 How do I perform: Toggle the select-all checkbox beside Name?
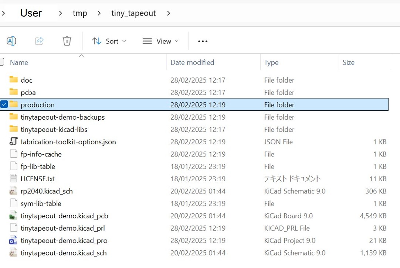pos(2,62)
